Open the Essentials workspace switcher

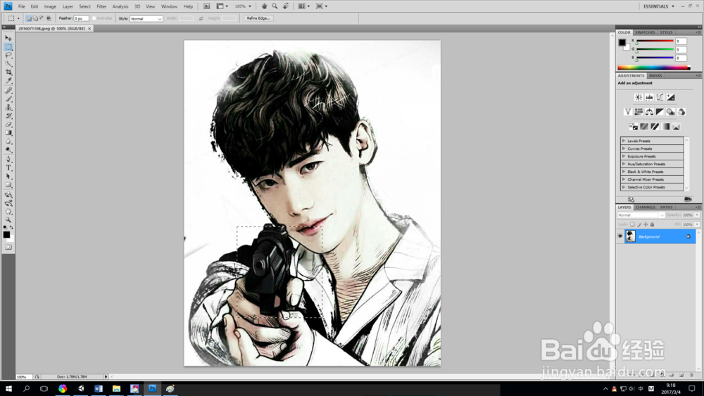coord(659,6)
